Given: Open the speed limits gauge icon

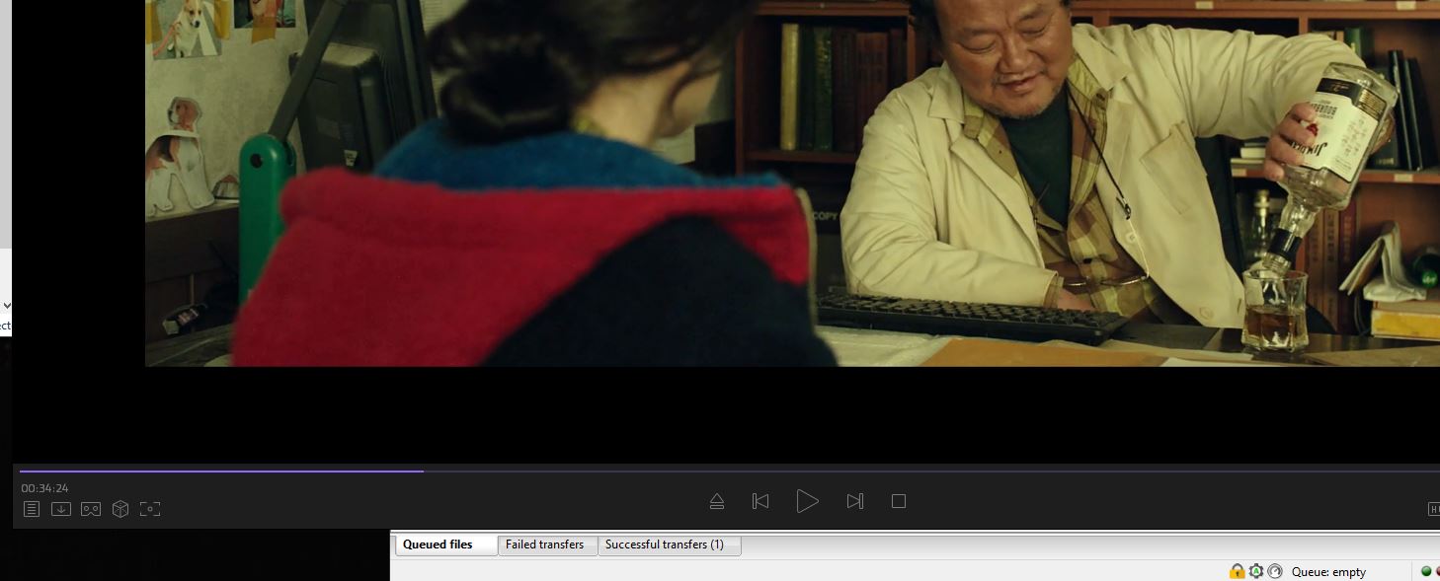Looking at the screenshot, I should 1275,571.
